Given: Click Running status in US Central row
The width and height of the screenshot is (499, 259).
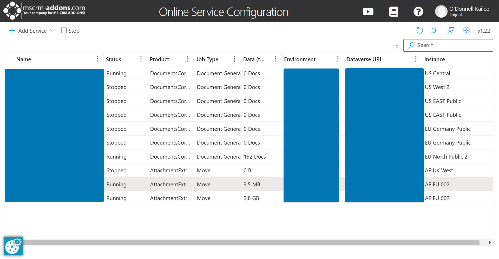Looking at the screenshot, I should point(116,73).
